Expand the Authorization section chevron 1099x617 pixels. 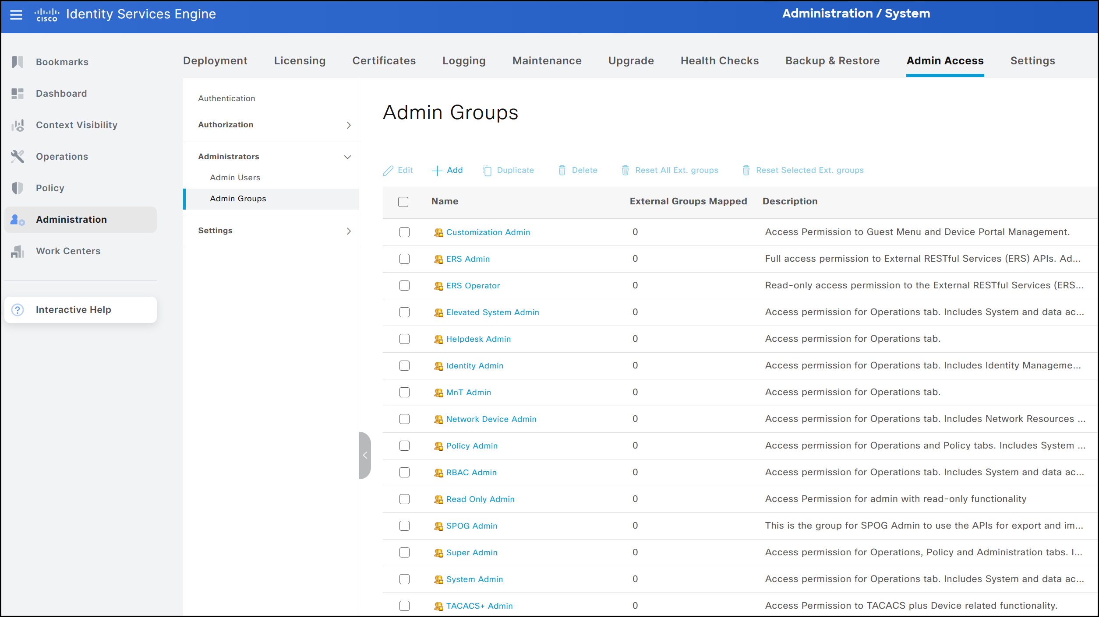pyautogui.click(x=349, y=125)
